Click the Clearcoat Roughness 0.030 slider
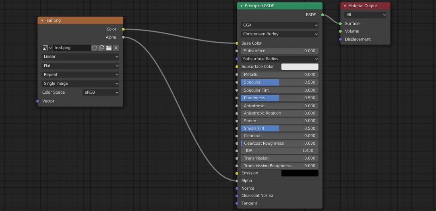 coord(279,143)
